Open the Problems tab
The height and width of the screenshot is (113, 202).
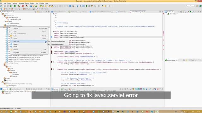point(73,89)
